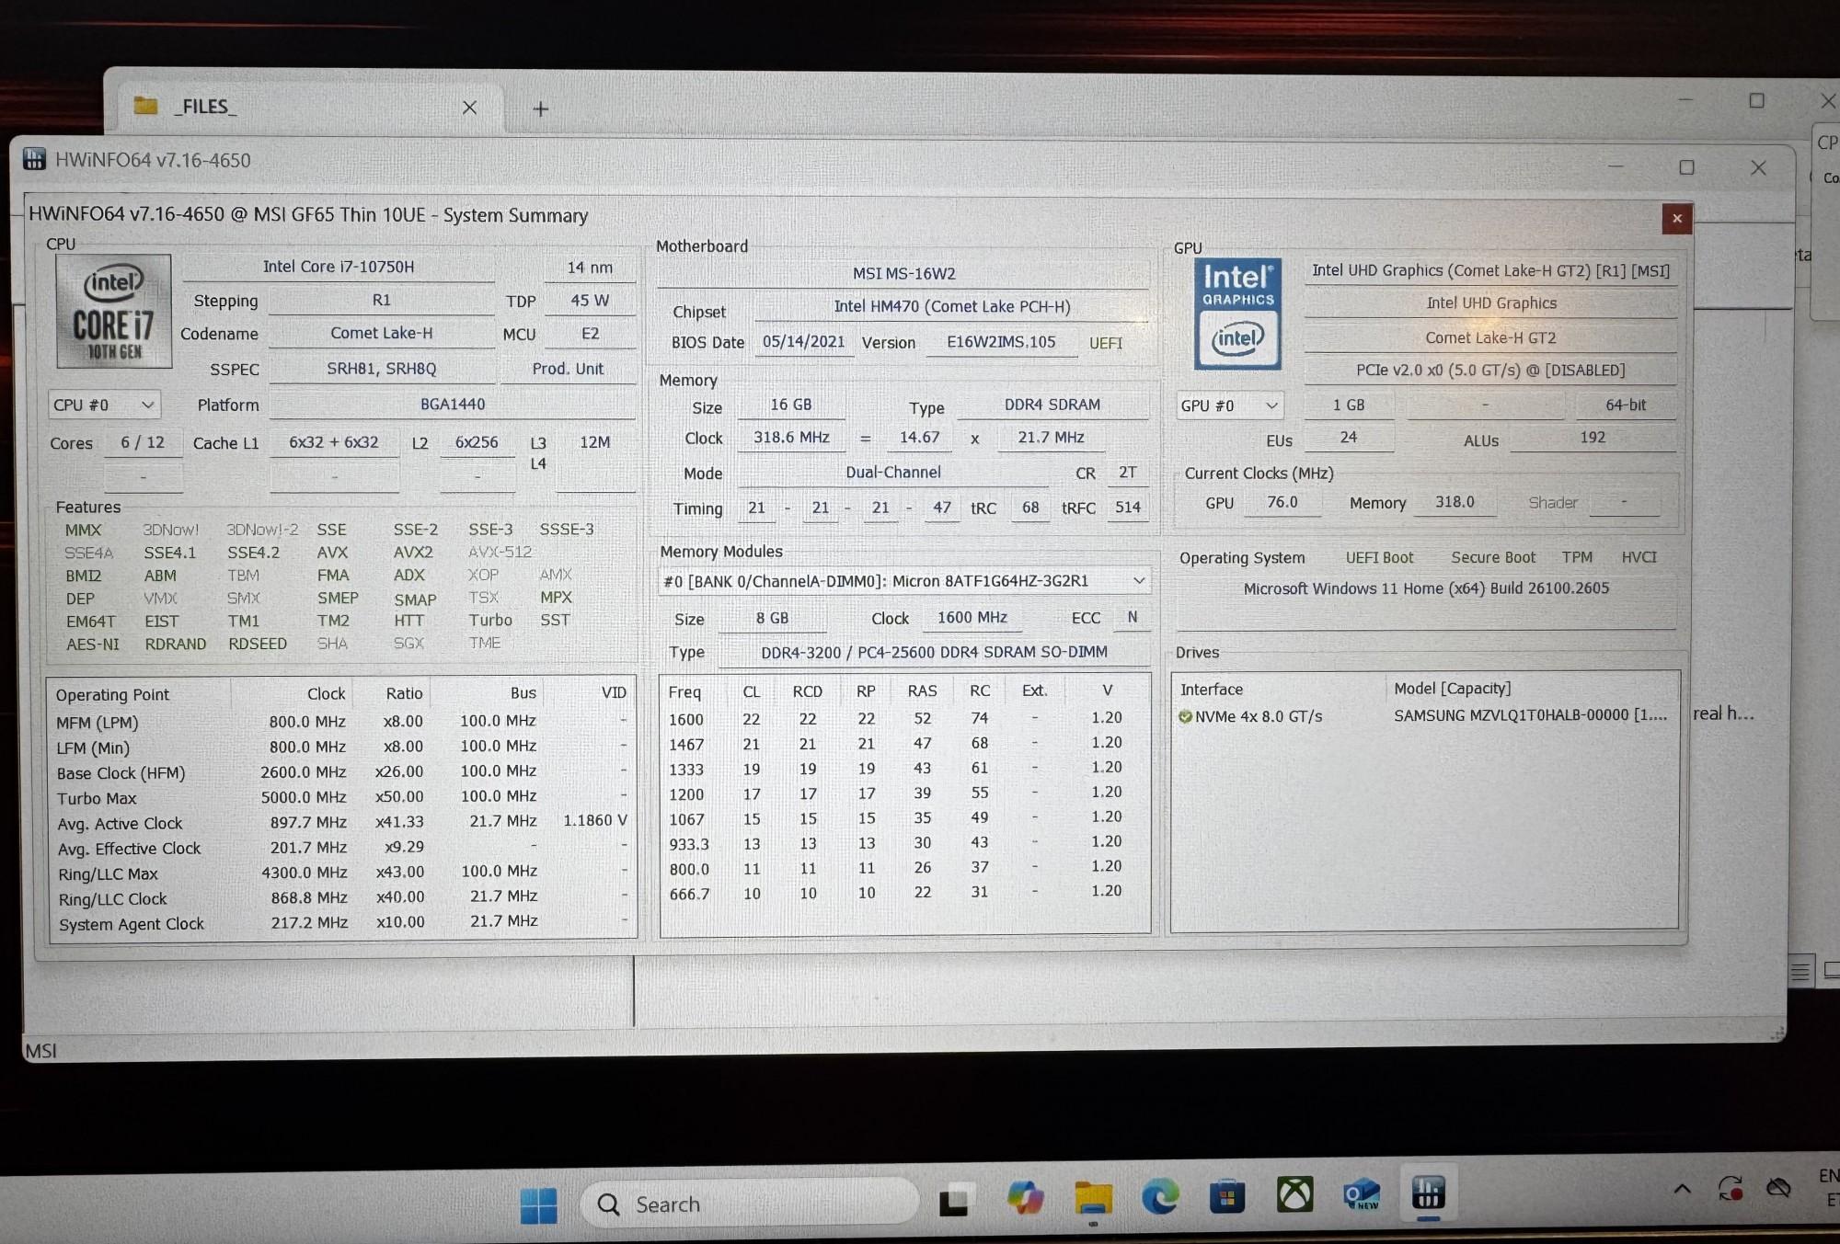Click the Base Clock (HFM) row
The height and width of the screenshot is (1244, 1840).
[x=341, y=772]
